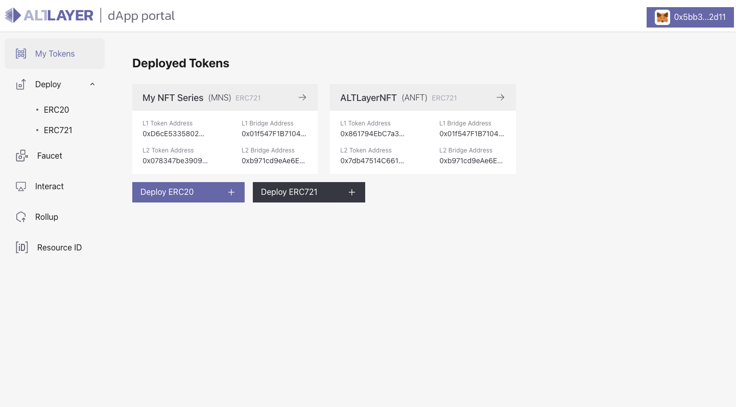Click the MetaMask fox wallet icon
This screenshot has height=407, width=736.
pos(662,17)
